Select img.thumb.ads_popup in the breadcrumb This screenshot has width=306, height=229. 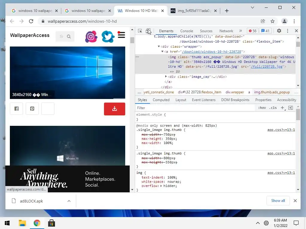(x=272, y=92)
